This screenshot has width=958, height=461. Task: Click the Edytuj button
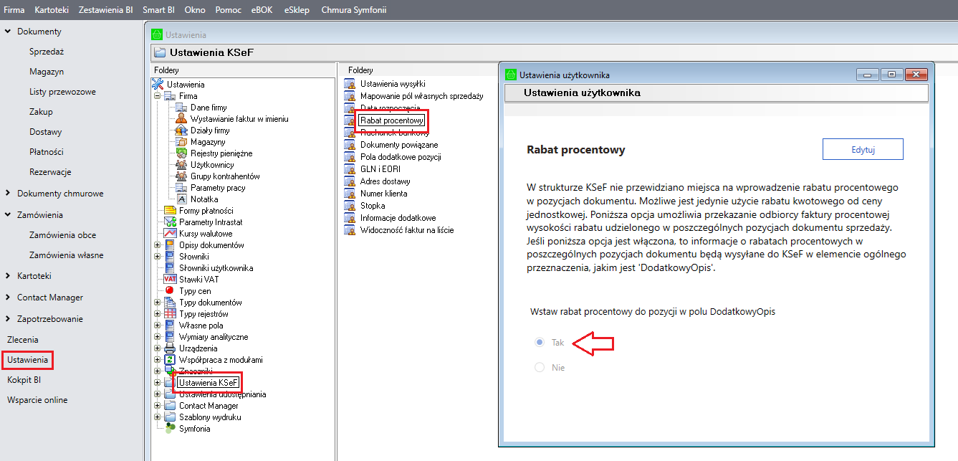point(863,149)
